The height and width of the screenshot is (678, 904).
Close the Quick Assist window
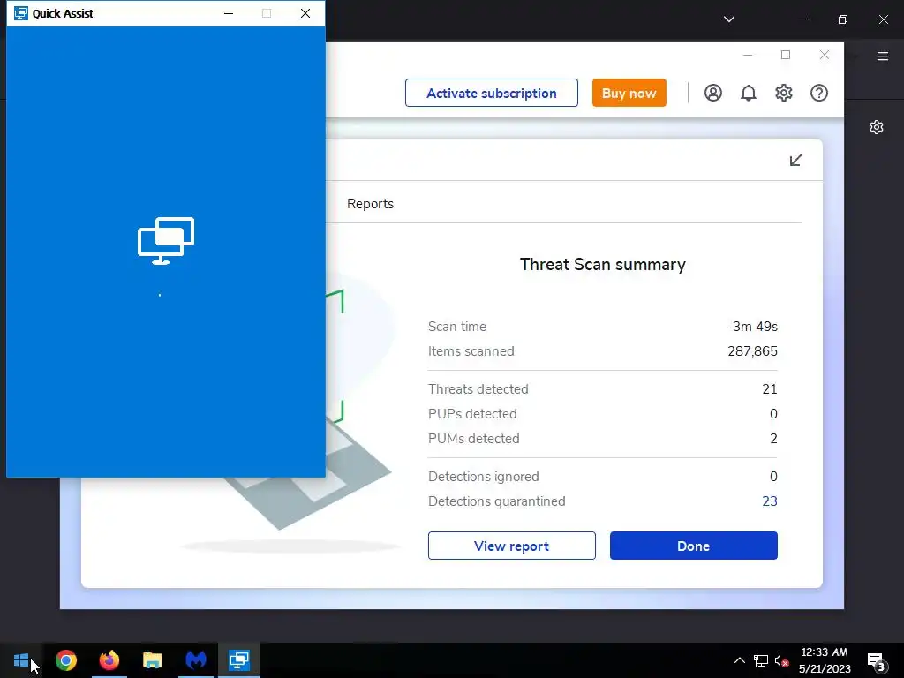click(305, 13)
